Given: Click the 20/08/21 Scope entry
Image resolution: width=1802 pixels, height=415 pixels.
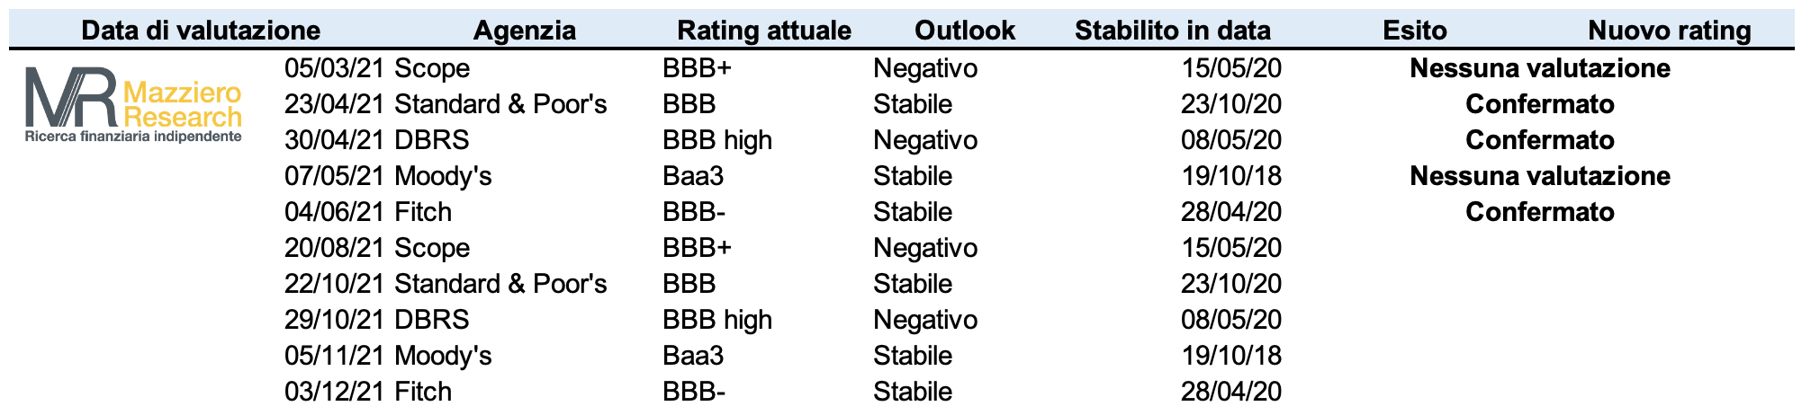Looking at the screenshot, I should coord(376,248).
